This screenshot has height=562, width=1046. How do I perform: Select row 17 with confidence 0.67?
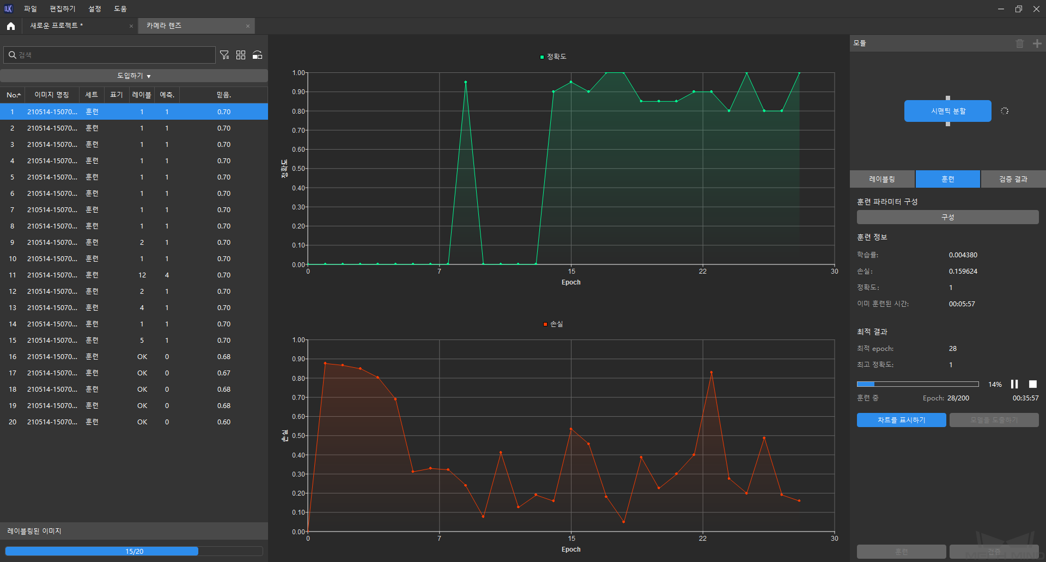pyautogui.click(x=134, y=373)
